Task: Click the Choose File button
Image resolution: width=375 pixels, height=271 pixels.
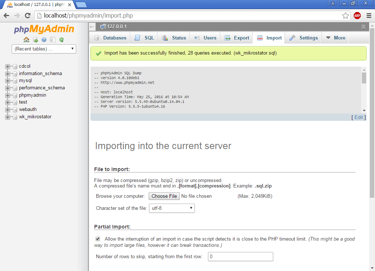Action: [164, 196]
